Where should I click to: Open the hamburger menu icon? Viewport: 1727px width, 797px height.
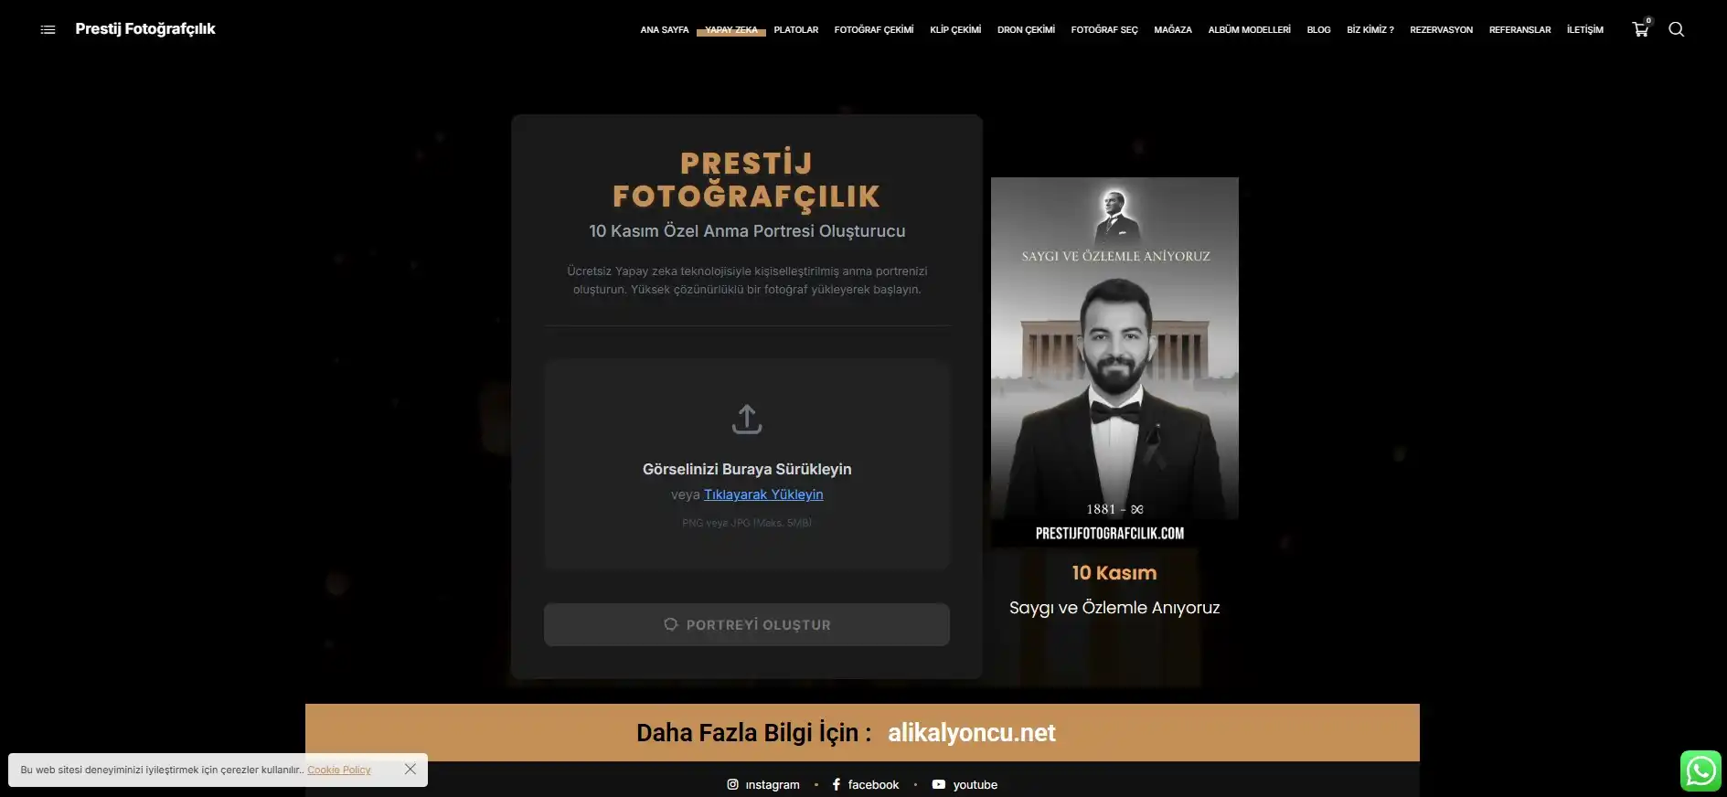point(48,29)
